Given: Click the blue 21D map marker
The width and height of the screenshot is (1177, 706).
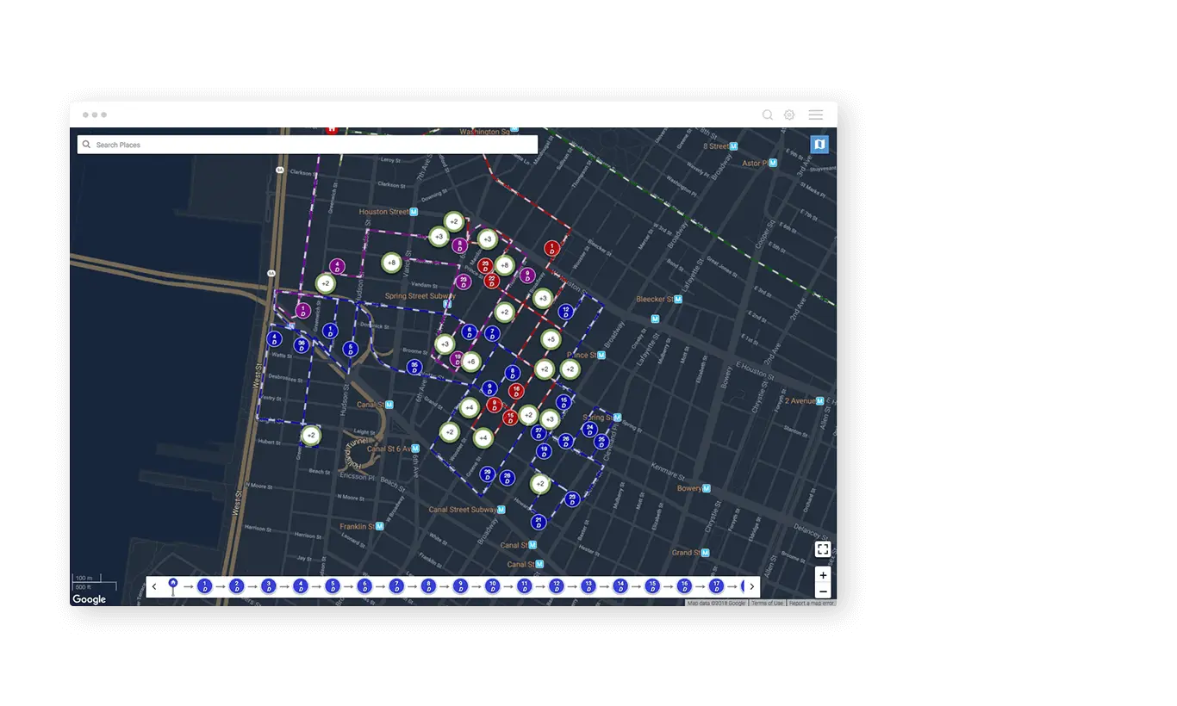Looking at the screenshot, I should click(539, 522).
